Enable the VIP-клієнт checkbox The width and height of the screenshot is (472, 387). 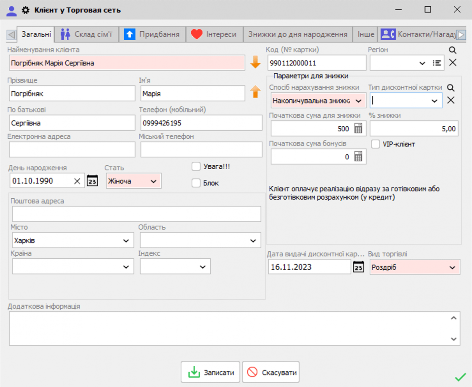[376, 144]
